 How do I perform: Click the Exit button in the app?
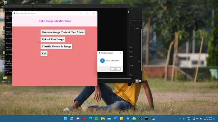pyautogui.click(x=44, y=54)
